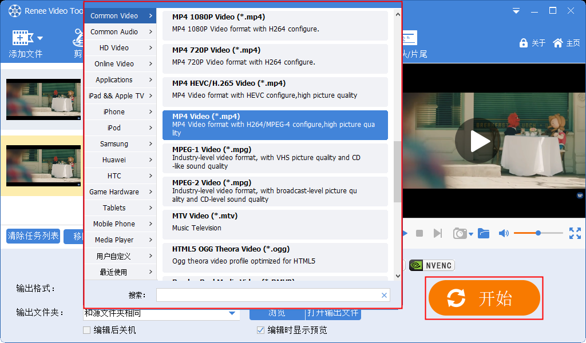Expand the Samsung category arrow
Viewport: 586px width, 343px height.
tap(151, 143)
